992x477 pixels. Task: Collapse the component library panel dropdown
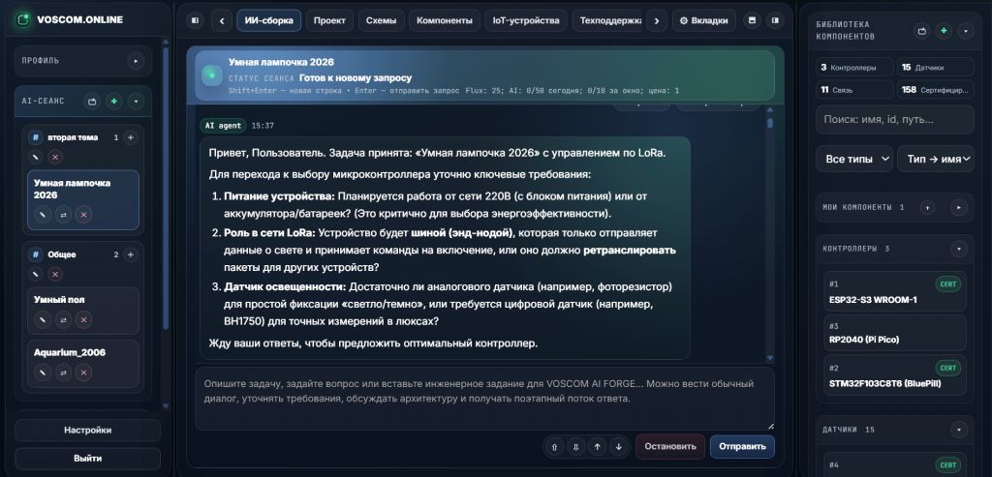pos(965,30)
